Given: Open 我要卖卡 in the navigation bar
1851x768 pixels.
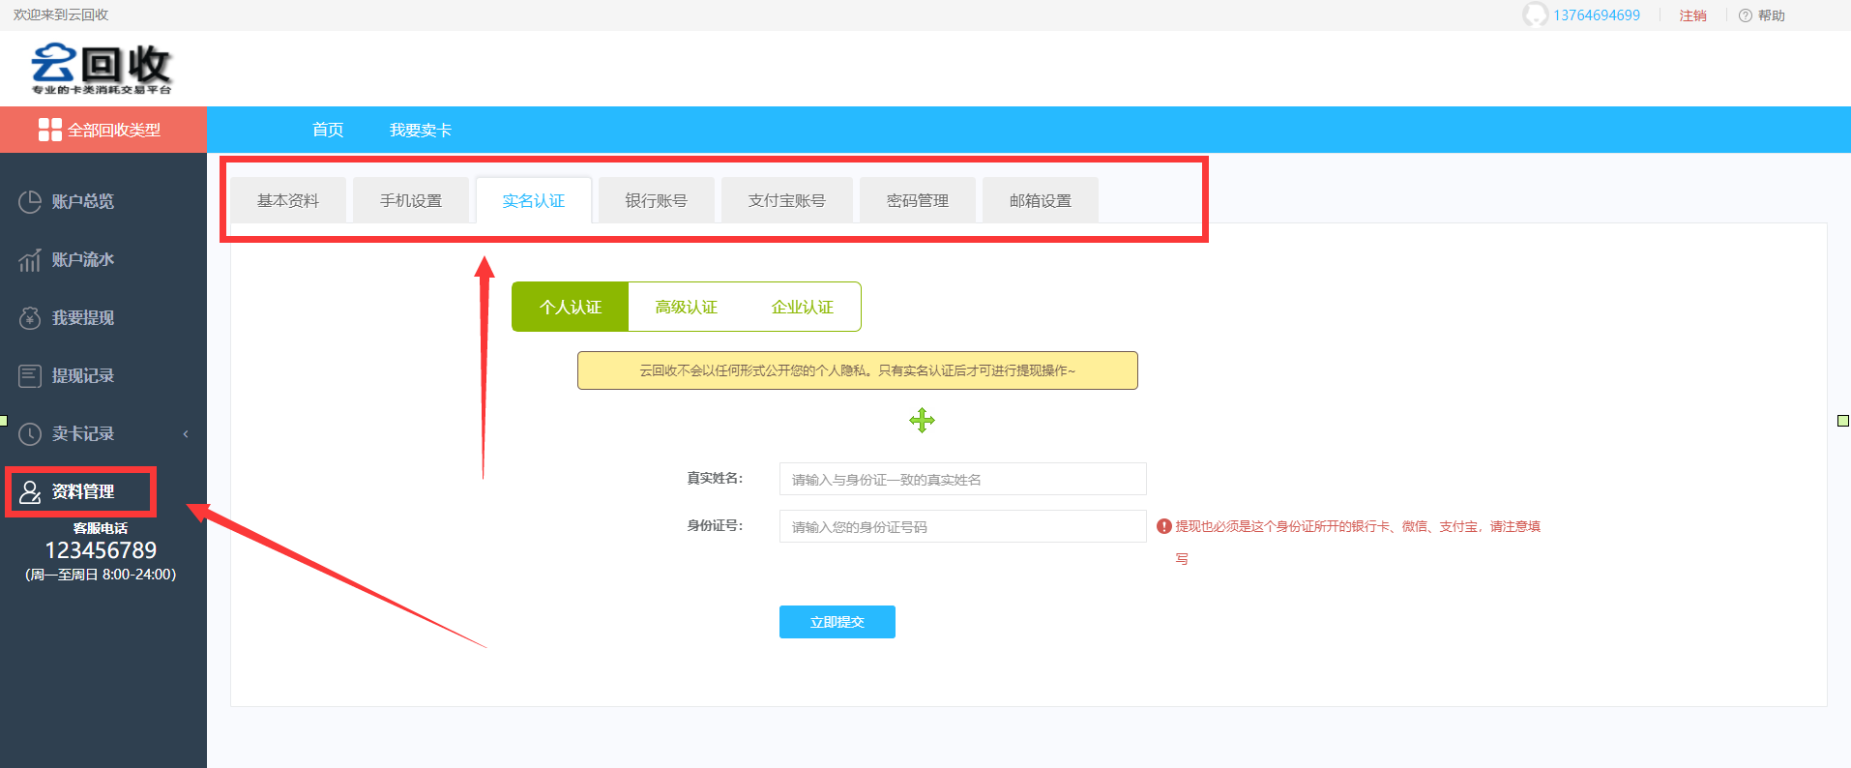Looking at the screenshot, I should tap(421, 130).
